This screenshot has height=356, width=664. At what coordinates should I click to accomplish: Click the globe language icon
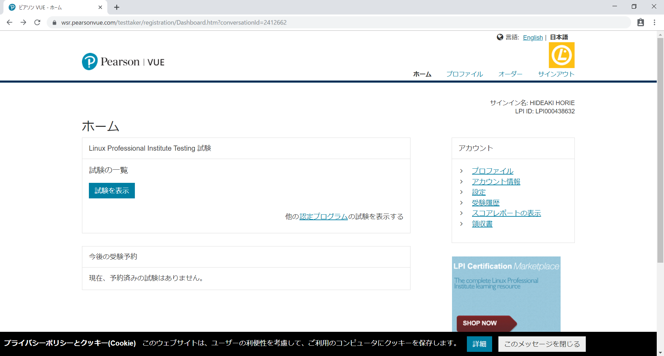[500, 37]
